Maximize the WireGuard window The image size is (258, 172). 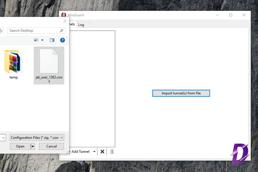point(231,15)
